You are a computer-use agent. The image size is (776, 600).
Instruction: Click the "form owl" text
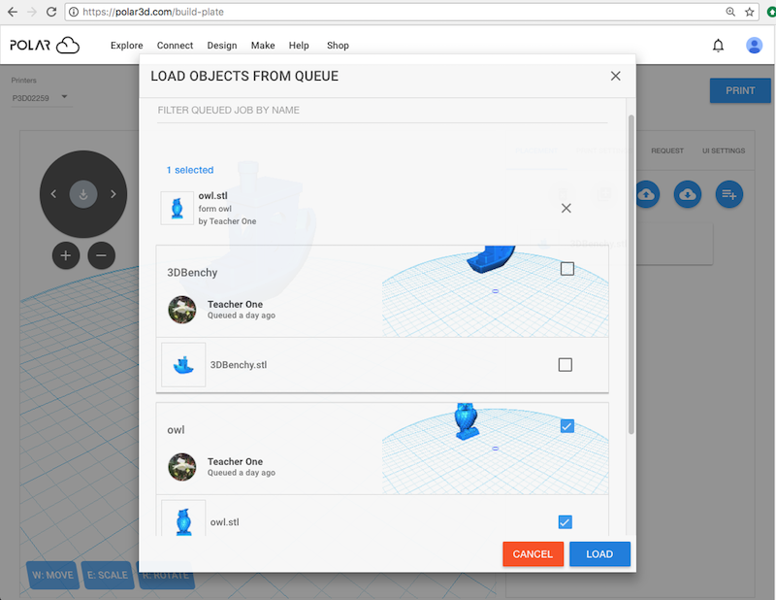coord(214,209)
